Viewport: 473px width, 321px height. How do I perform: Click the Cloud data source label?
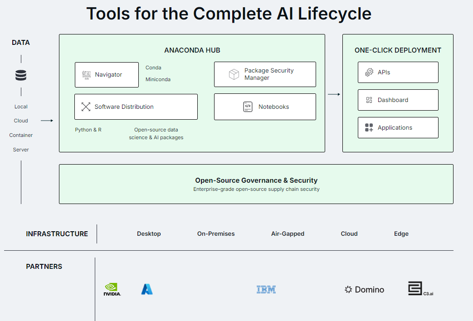coord(21,121)
